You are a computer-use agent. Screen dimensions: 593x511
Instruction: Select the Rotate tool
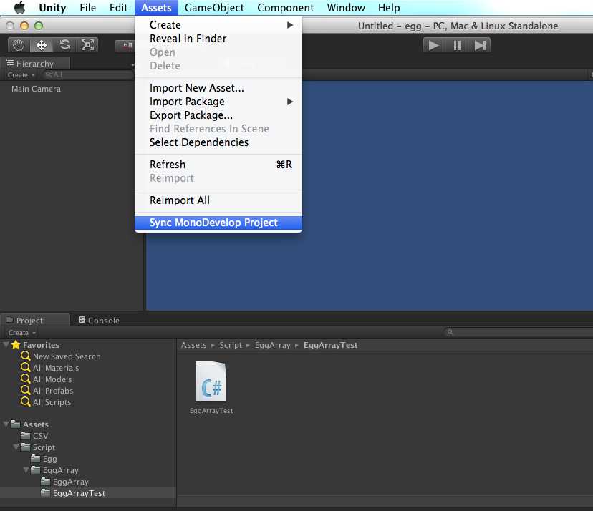click(64, 45)
